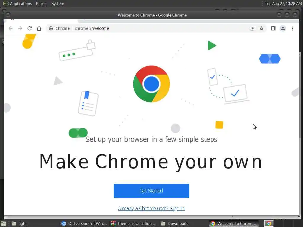Click the Chrome site info icon
Image resolution: width=303 pixels, height=227 pixels.
[x=51, y=28]
